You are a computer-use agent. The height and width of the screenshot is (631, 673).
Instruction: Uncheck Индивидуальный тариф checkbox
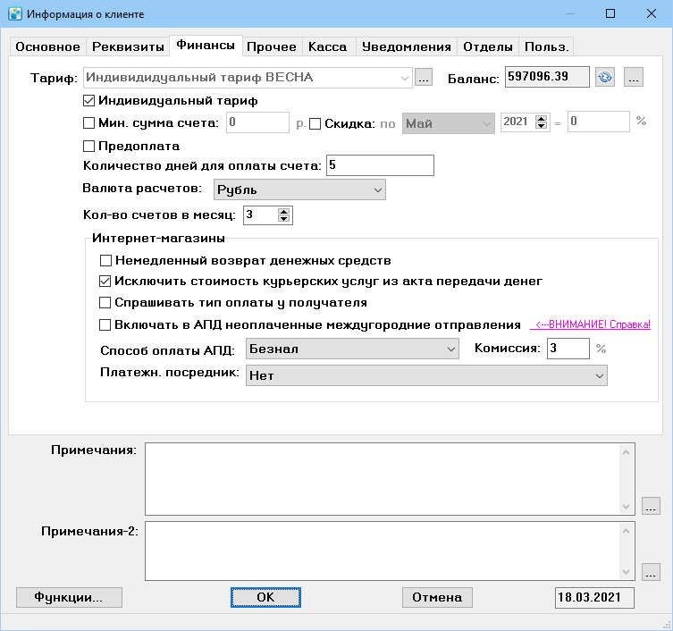click(88, 101)
